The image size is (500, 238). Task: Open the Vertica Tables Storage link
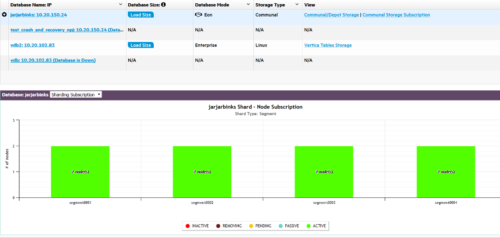coord(328,45)
